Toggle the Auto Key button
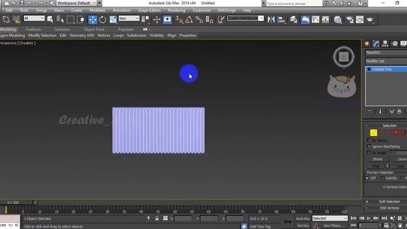The width and height of the screenshot is (407, 229). point(303,219)
